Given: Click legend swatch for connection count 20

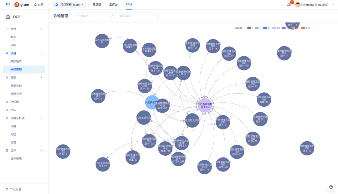Looking at the screenshot, I should (x=274, y=28).
